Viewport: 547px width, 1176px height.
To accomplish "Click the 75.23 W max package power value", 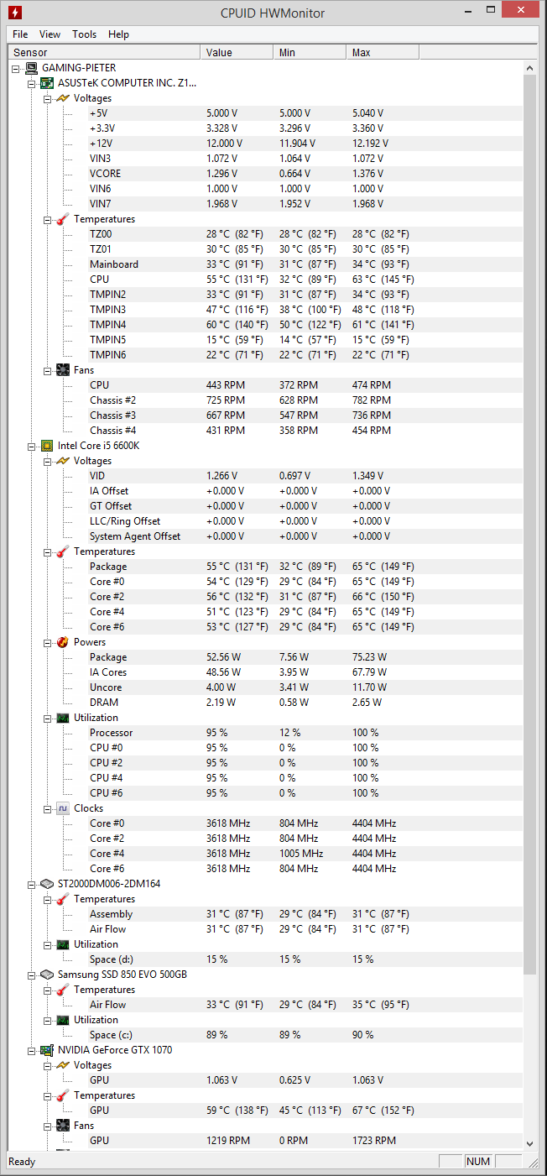I will click(x=368, y=657).
